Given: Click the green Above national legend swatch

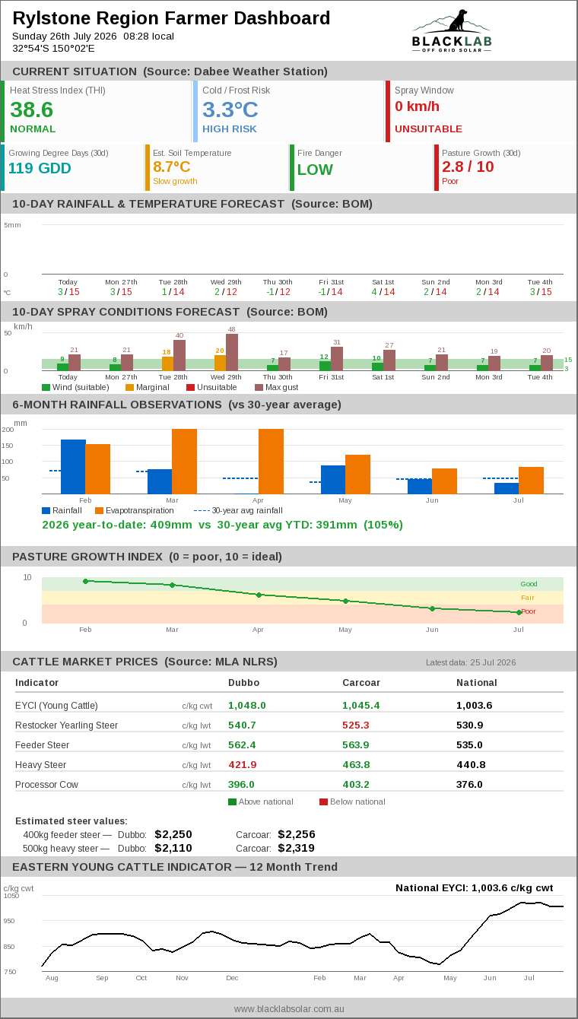Looking at the screenshot, I should coord(232,802).
